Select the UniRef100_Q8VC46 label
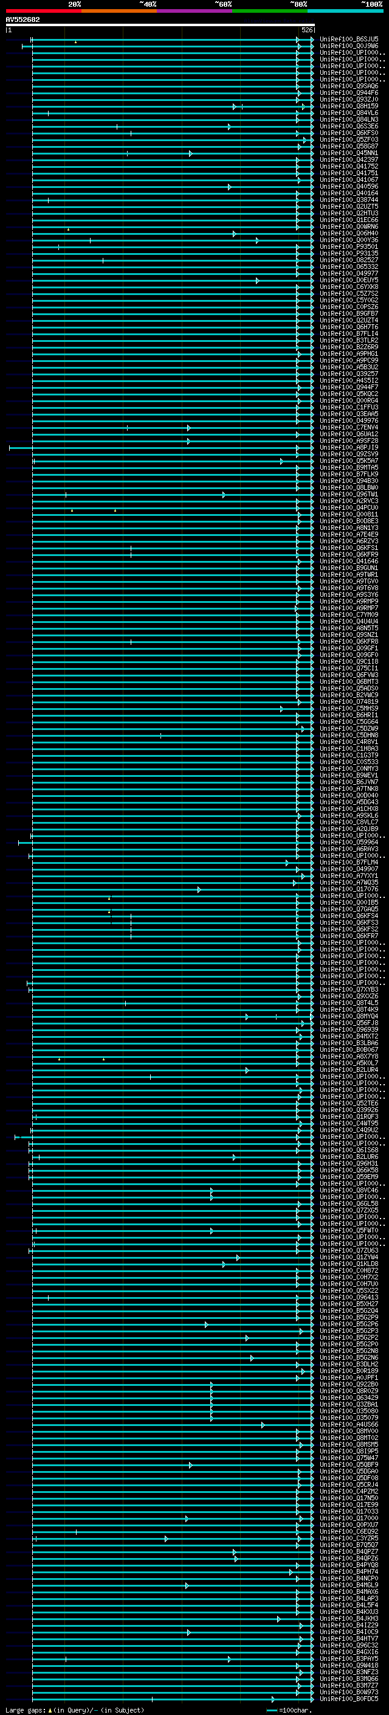This screenshot has width=389, height=1715. (x=349, y=1191)
